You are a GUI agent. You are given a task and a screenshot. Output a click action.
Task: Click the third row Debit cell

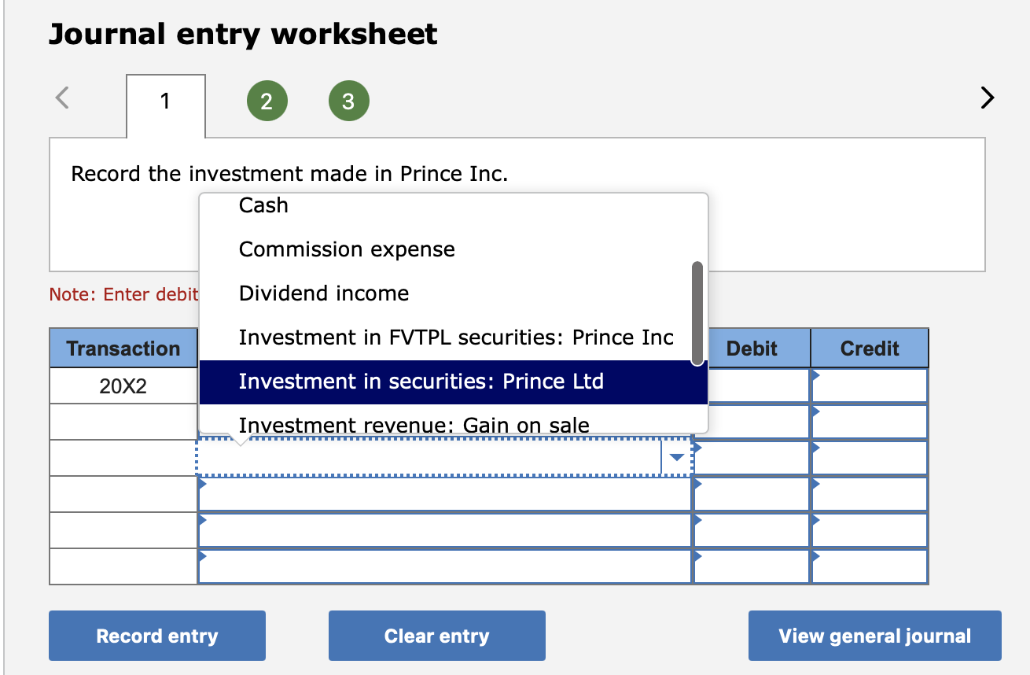coord(752,458)
